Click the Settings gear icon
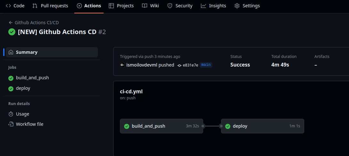The image size is (349, 156). [237, 6]
